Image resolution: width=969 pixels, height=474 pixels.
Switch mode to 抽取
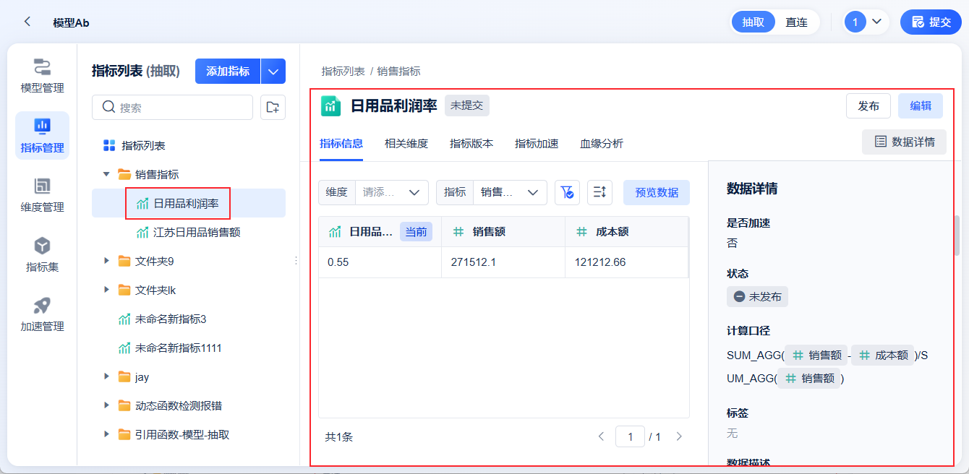[754, 22]
